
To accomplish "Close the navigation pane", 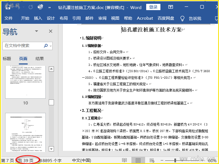I will point(51,31).
